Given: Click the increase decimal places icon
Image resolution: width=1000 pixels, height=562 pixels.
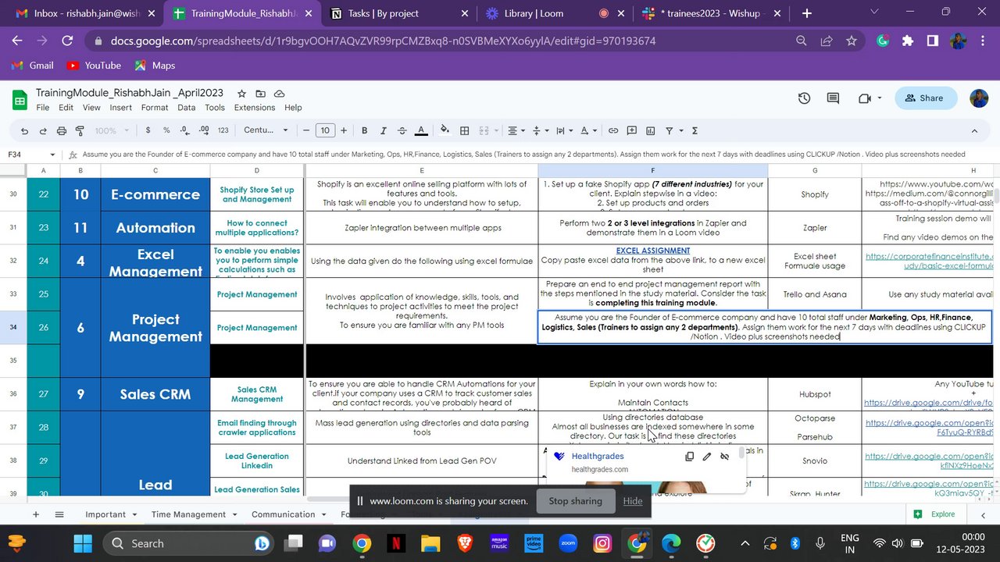Looking at the screenshot, I should tap(204, 130).
